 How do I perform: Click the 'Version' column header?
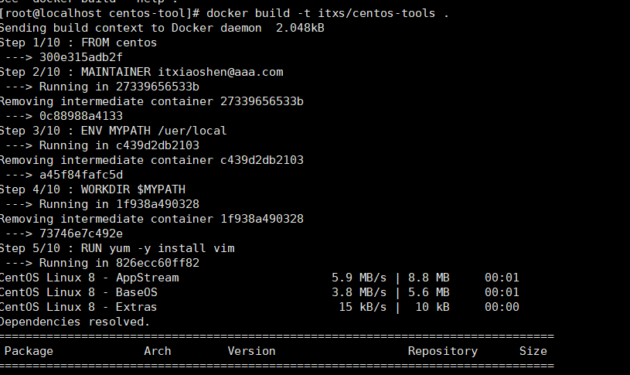click(251, 351)
